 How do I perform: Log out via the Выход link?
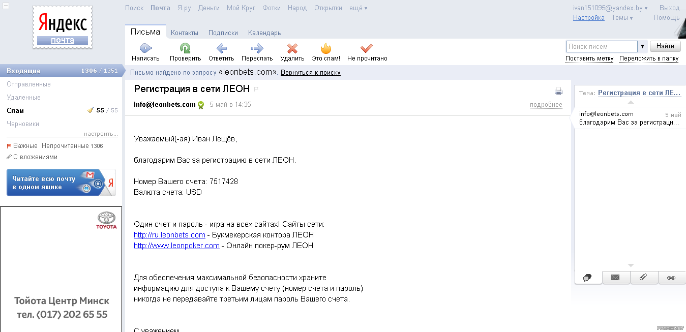click(x=669, y=8)
